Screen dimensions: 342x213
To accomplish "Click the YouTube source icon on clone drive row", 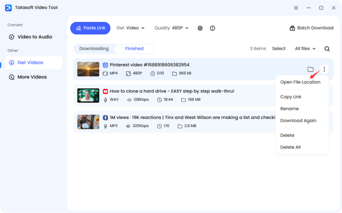I will coord(105,91).
